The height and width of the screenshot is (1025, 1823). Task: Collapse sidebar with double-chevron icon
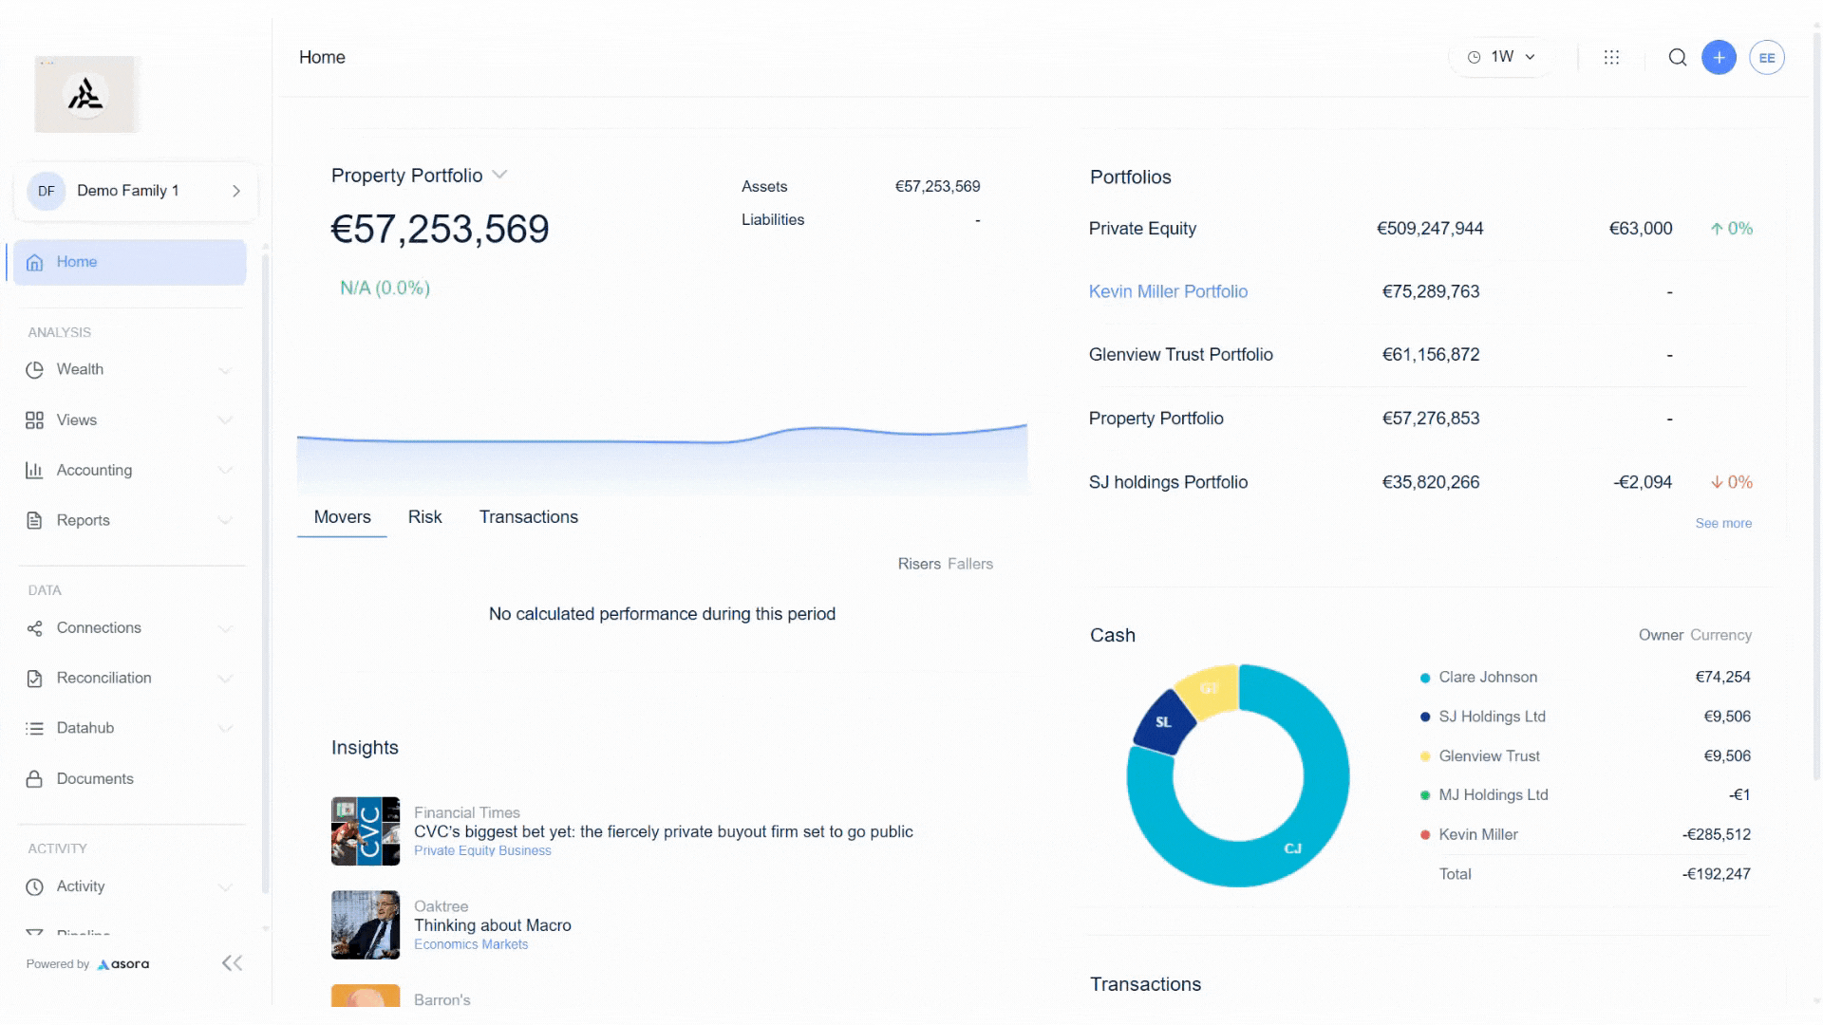pyautogui.click(x=232, y=963)
